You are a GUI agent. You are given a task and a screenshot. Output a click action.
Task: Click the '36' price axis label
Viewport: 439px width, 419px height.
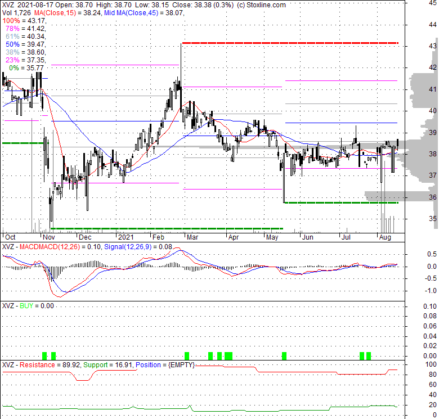433,197
